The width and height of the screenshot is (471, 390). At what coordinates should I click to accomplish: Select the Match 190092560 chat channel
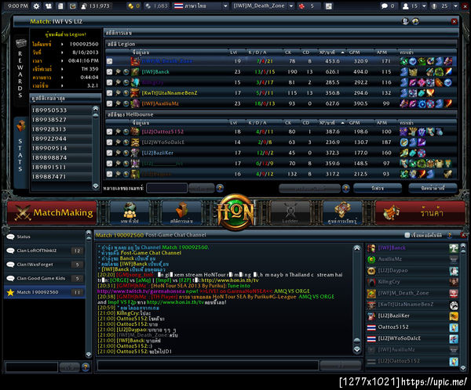(45, 292)
